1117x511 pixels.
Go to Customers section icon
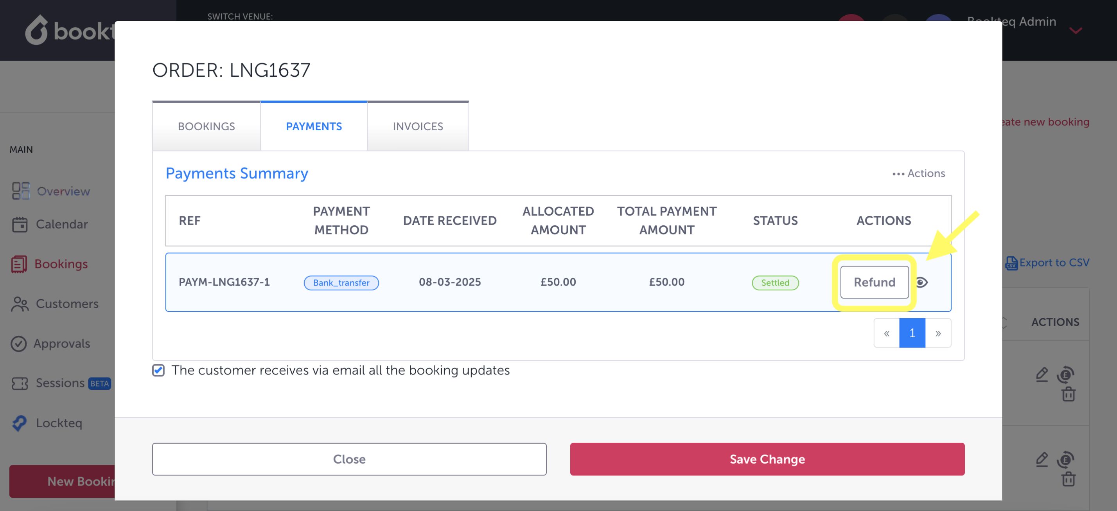20,304
